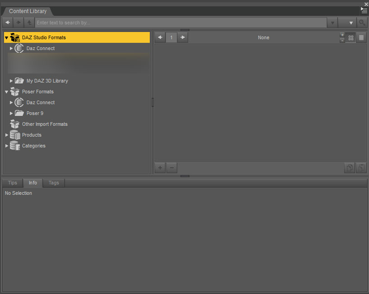369x294 pixels.
Task: Open the pane options menu icon
Action: point(364,10)
